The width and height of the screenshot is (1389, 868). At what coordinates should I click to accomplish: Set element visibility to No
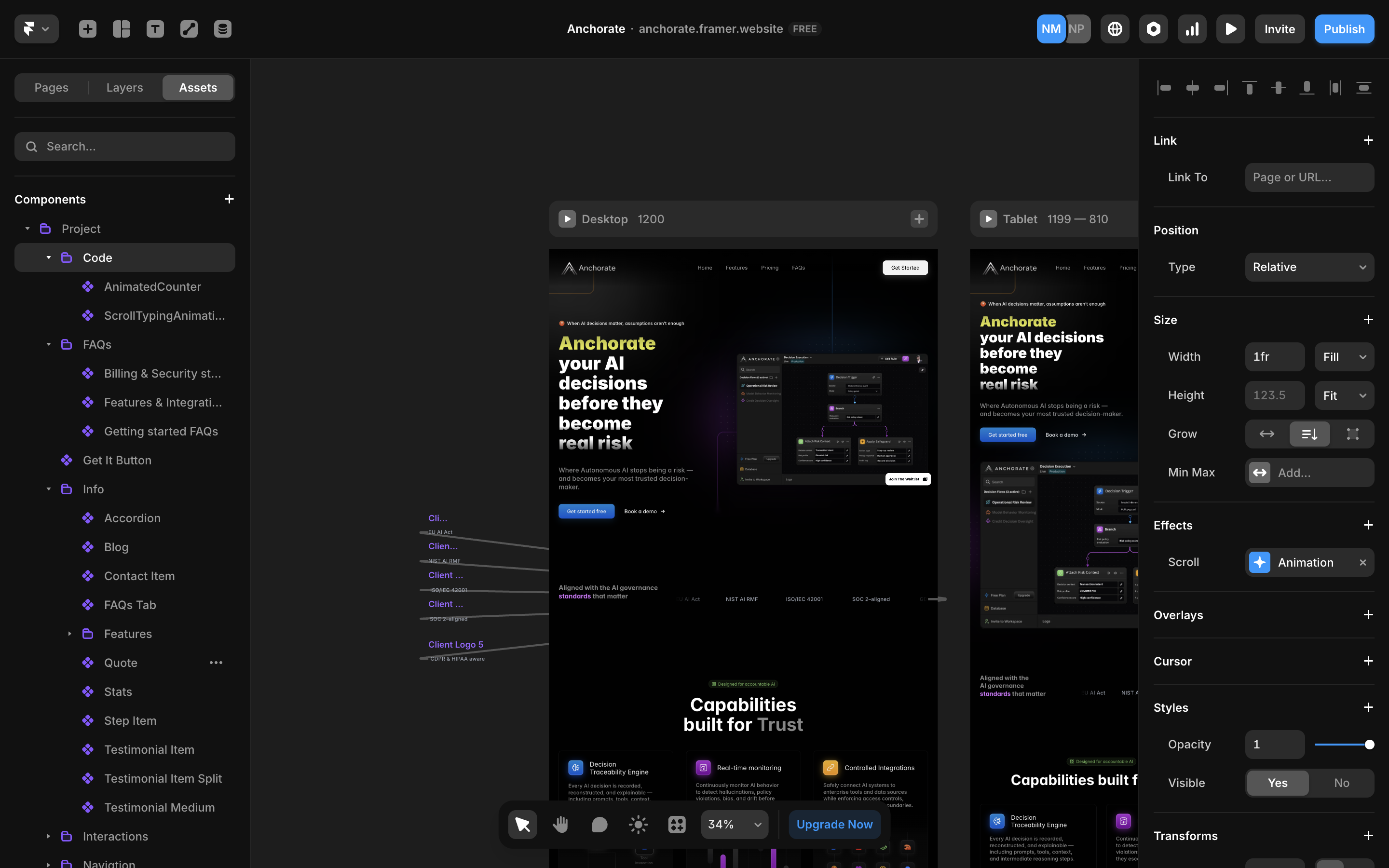coord(1341,783)
